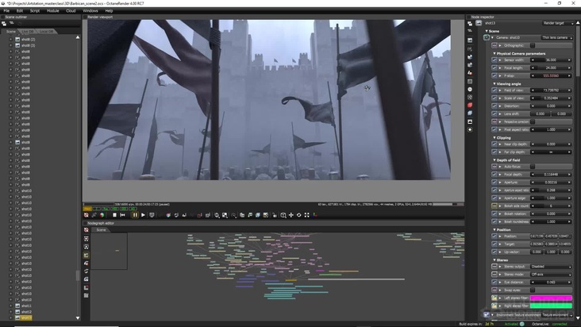Screen dimensions: 581x327
Task: Switch to the Local DB tab
Action: click(46, 32)
